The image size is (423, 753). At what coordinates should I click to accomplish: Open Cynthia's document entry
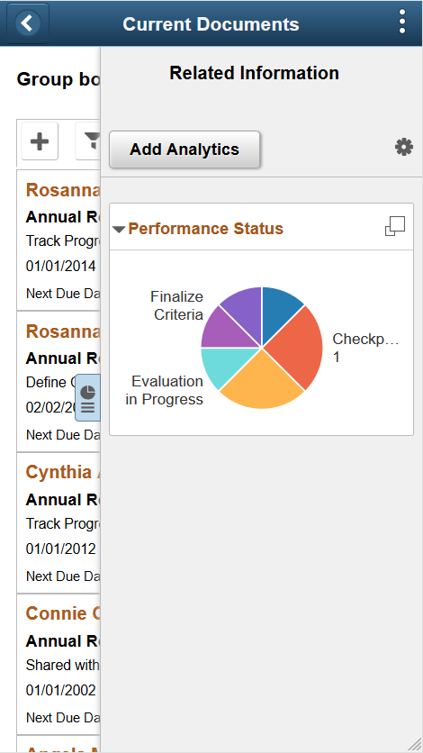58,523
